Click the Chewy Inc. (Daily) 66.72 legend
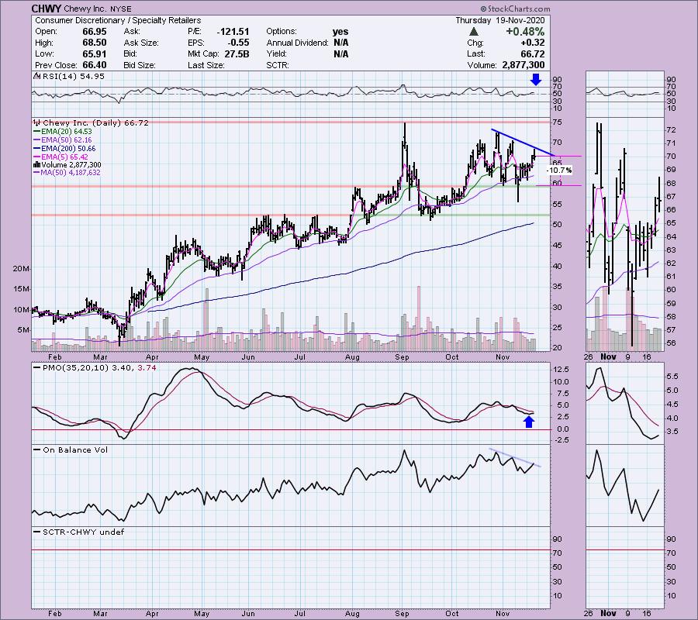The height and width of the screenshot is (620, 698). tap(95, 122)
